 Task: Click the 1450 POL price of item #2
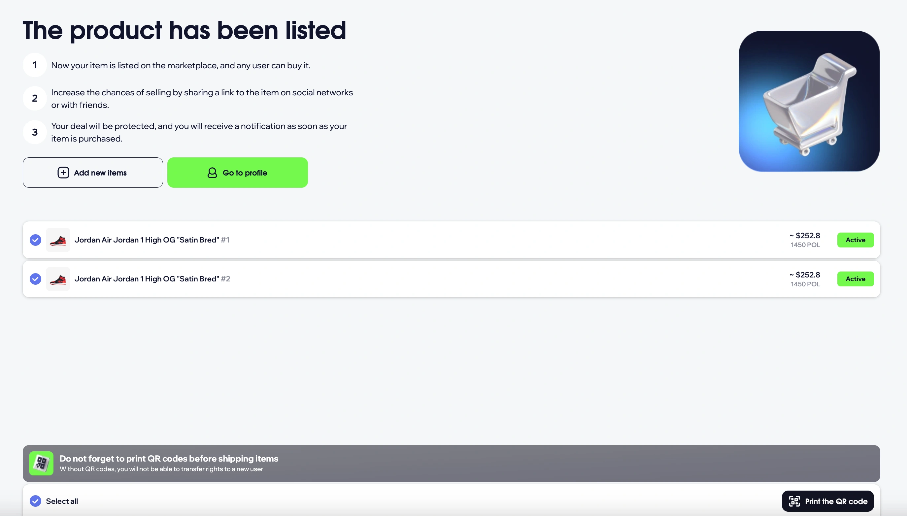point(805,284)
